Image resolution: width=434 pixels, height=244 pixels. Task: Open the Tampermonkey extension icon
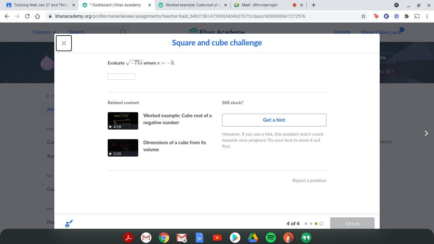pos(376,16)
